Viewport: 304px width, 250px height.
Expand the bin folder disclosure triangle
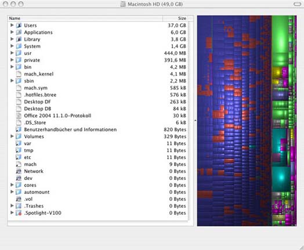pyautogui.click(x=12, y=67)
